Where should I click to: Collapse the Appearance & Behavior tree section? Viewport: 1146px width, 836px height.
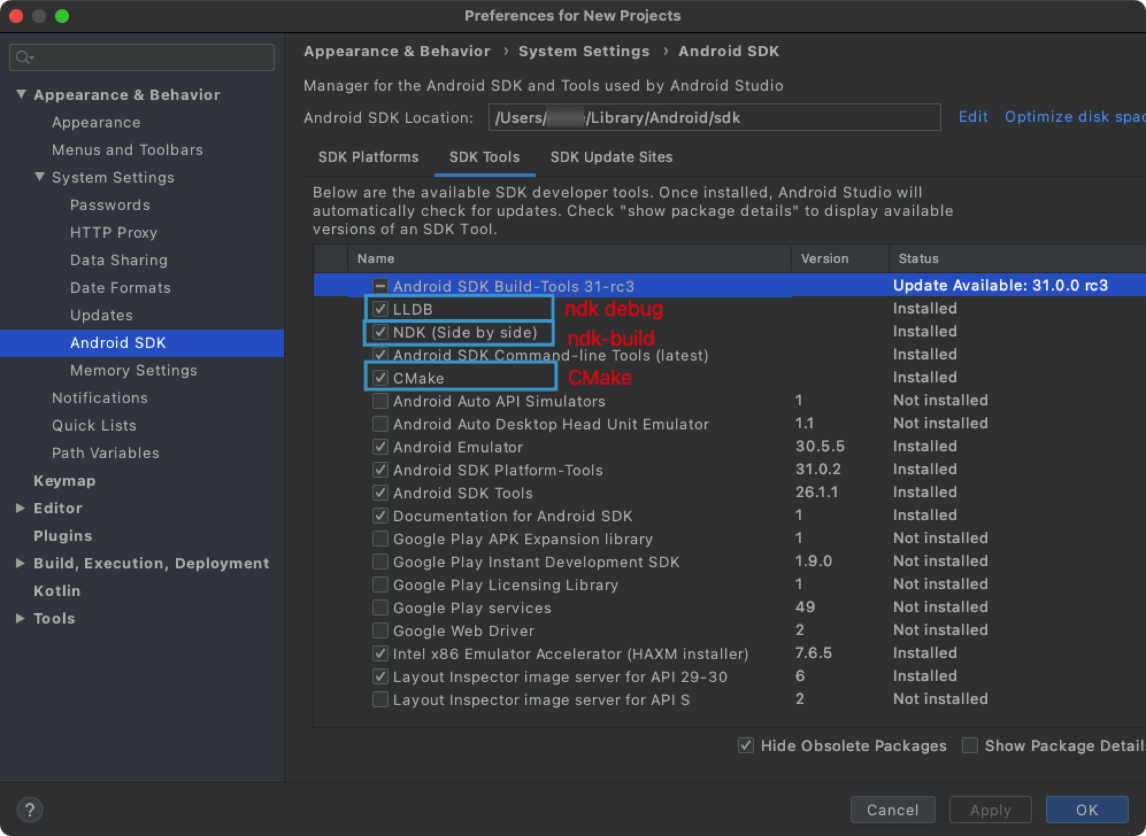click(21, 94)
